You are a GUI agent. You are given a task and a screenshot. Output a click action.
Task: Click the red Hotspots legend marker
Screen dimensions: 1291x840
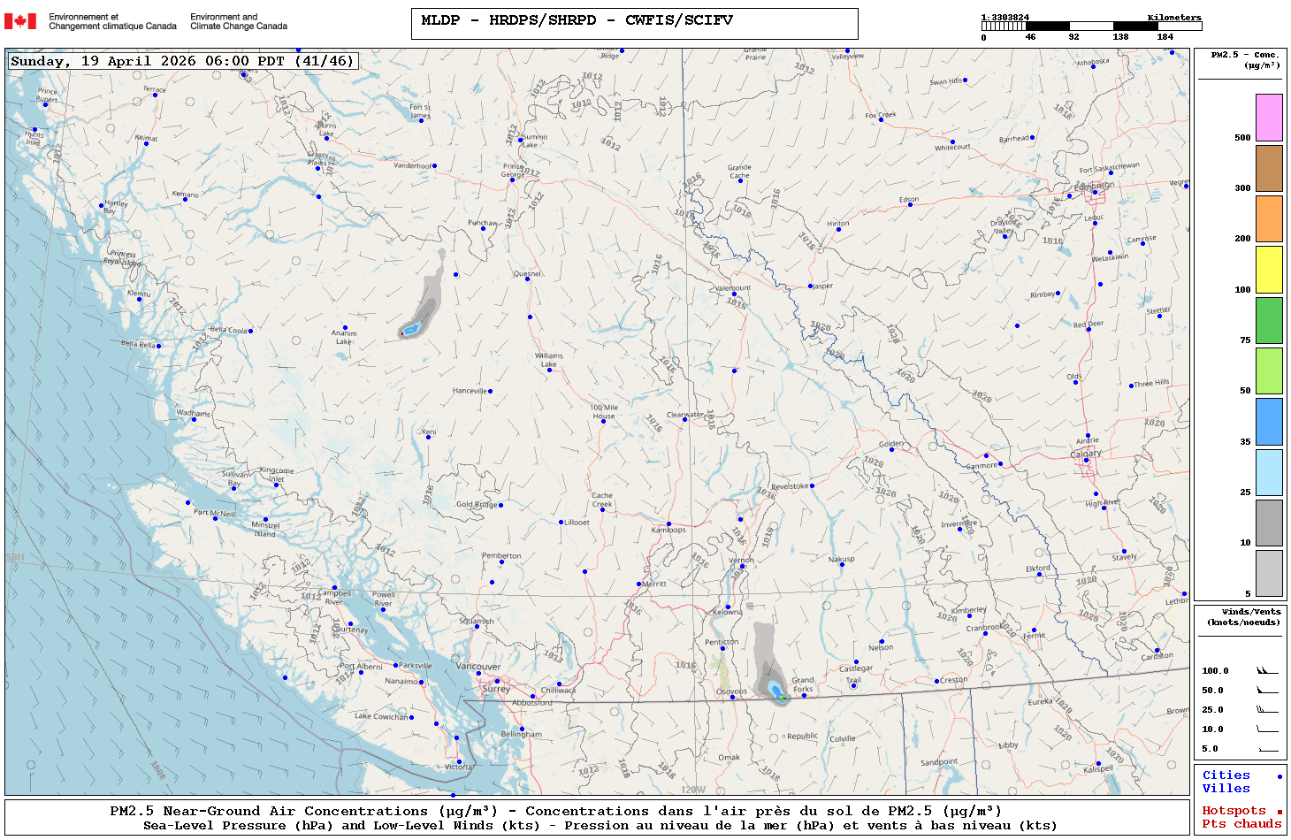tap(1279, 812)
